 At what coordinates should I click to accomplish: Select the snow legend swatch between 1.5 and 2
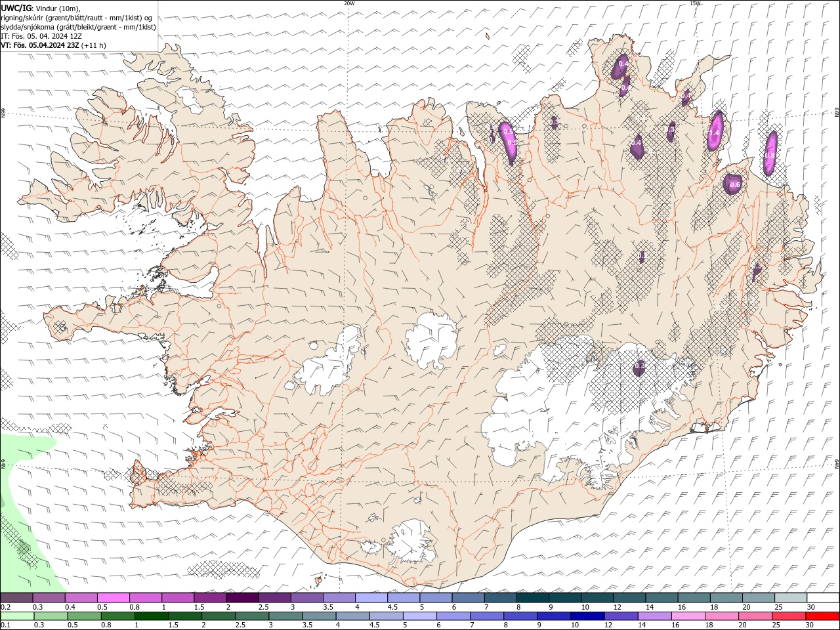[210, 598]
